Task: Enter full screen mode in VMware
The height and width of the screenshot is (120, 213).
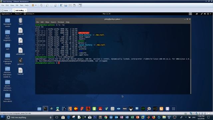Action: [70, 5]
